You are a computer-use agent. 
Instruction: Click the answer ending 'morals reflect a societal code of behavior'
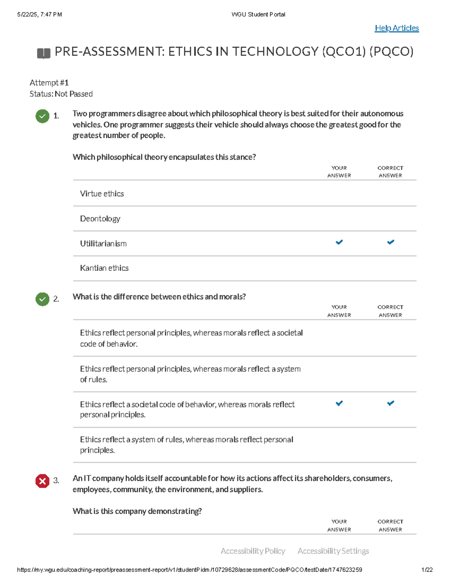click(191, 338)
